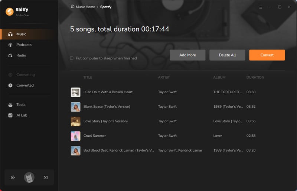This screenshot has height=191, width=297.
Task: Click Cruel Summer album cover thumbnail
Action: (76, 136)
